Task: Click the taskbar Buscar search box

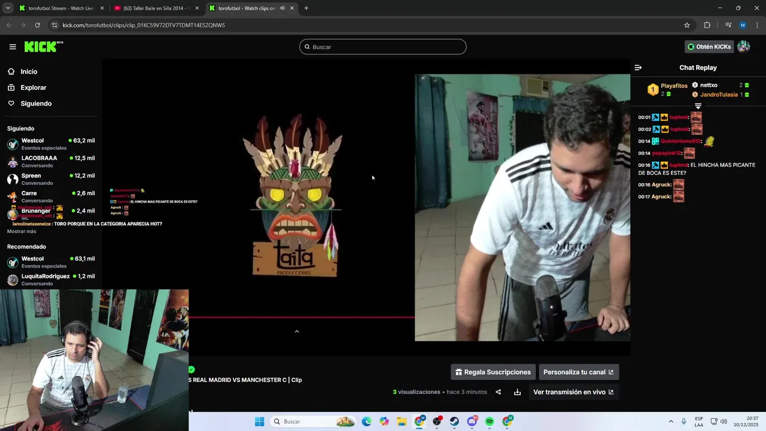Action: coord(313,421)
